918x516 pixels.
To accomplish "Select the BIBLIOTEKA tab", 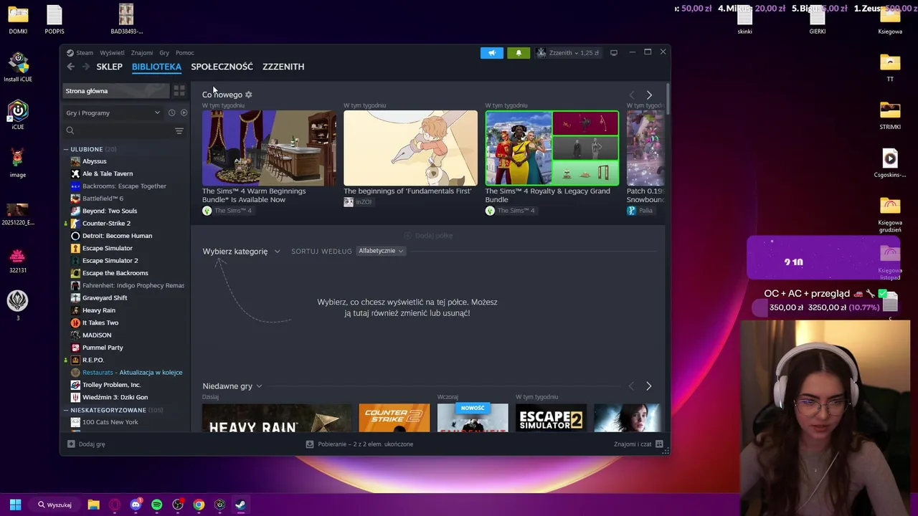I will tap(156, 67).
